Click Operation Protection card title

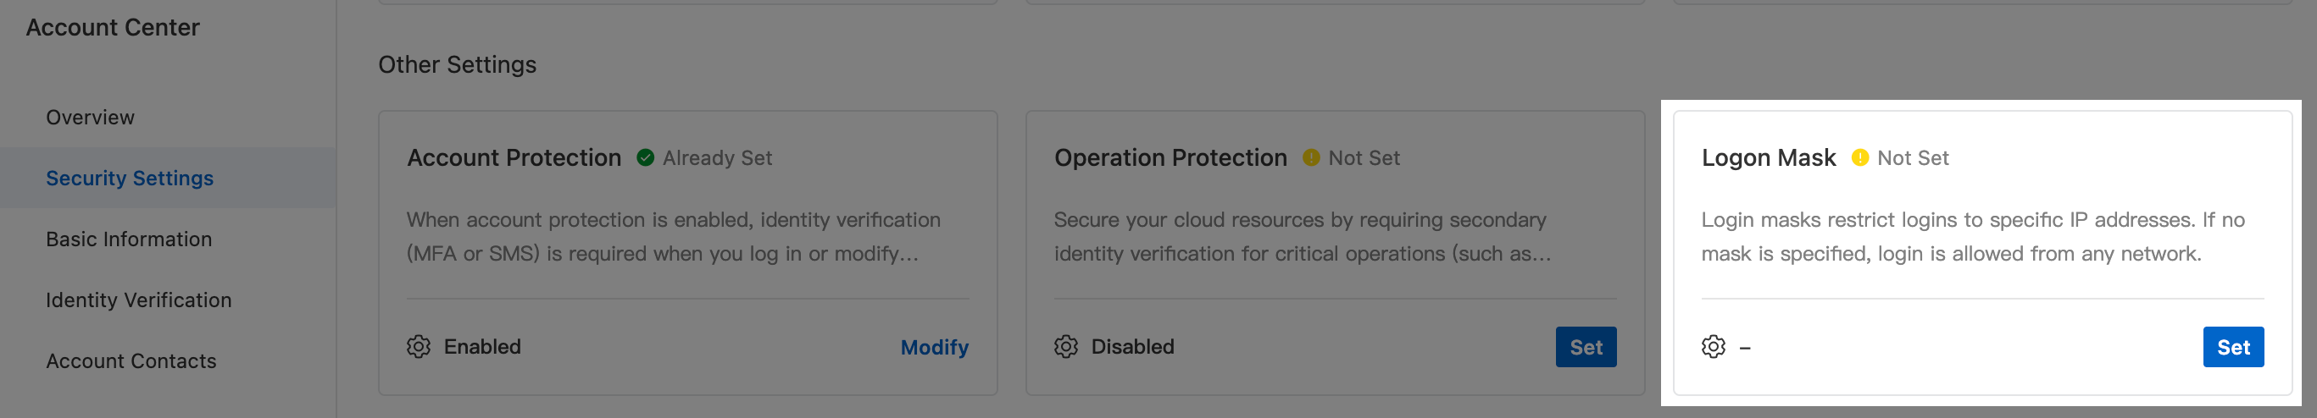[1170, 158]
